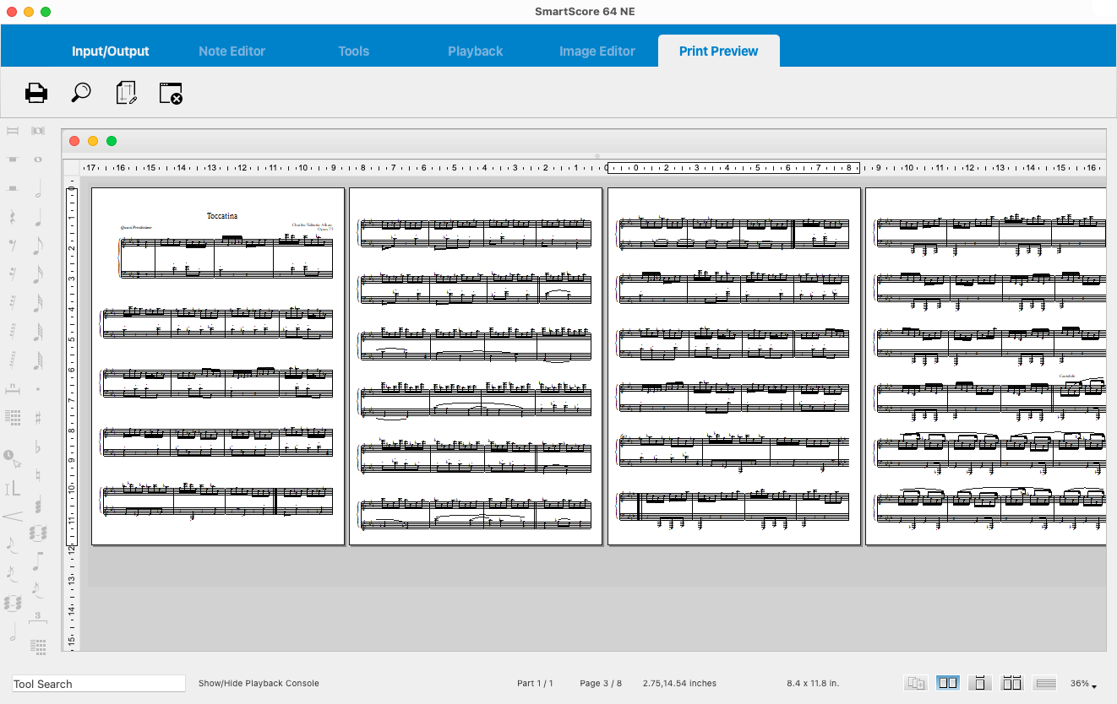Image resolution: width=1117 pixels, height=704 pixels.
Task: Click the magnifying glass zoom icon
Action: point(81,93)
